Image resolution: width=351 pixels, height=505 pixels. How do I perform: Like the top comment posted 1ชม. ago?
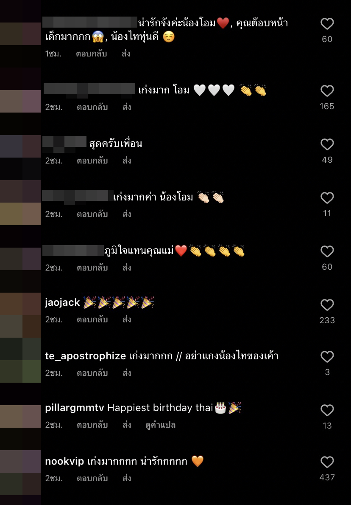tap(327, 24)
